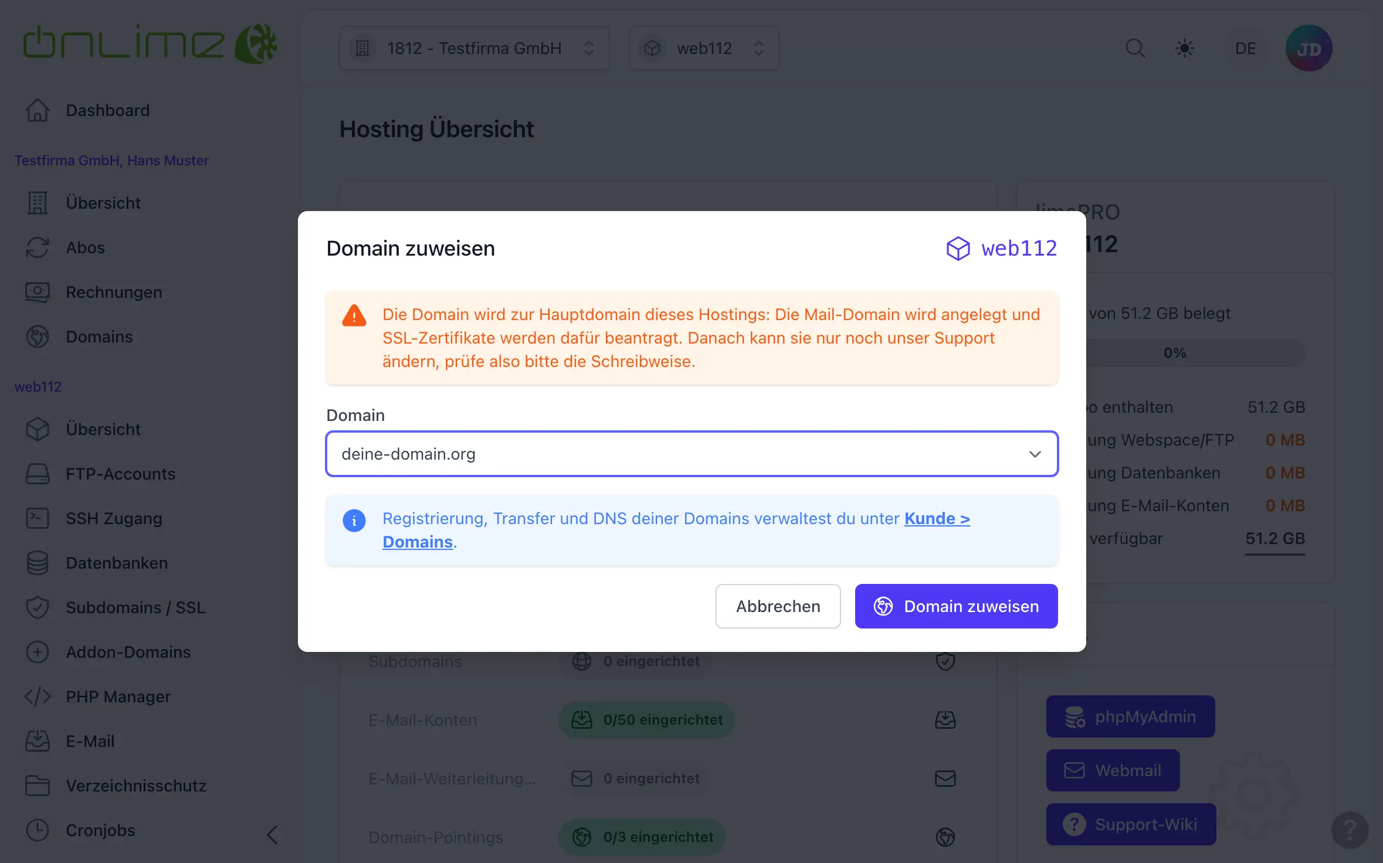Open the JD user avatar menu
The width and height of the screenshot is (1383, 863).
point(1309,48)
